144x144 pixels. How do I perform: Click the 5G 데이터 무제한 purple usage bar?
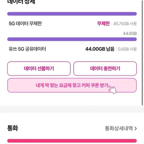coord(72,14)
